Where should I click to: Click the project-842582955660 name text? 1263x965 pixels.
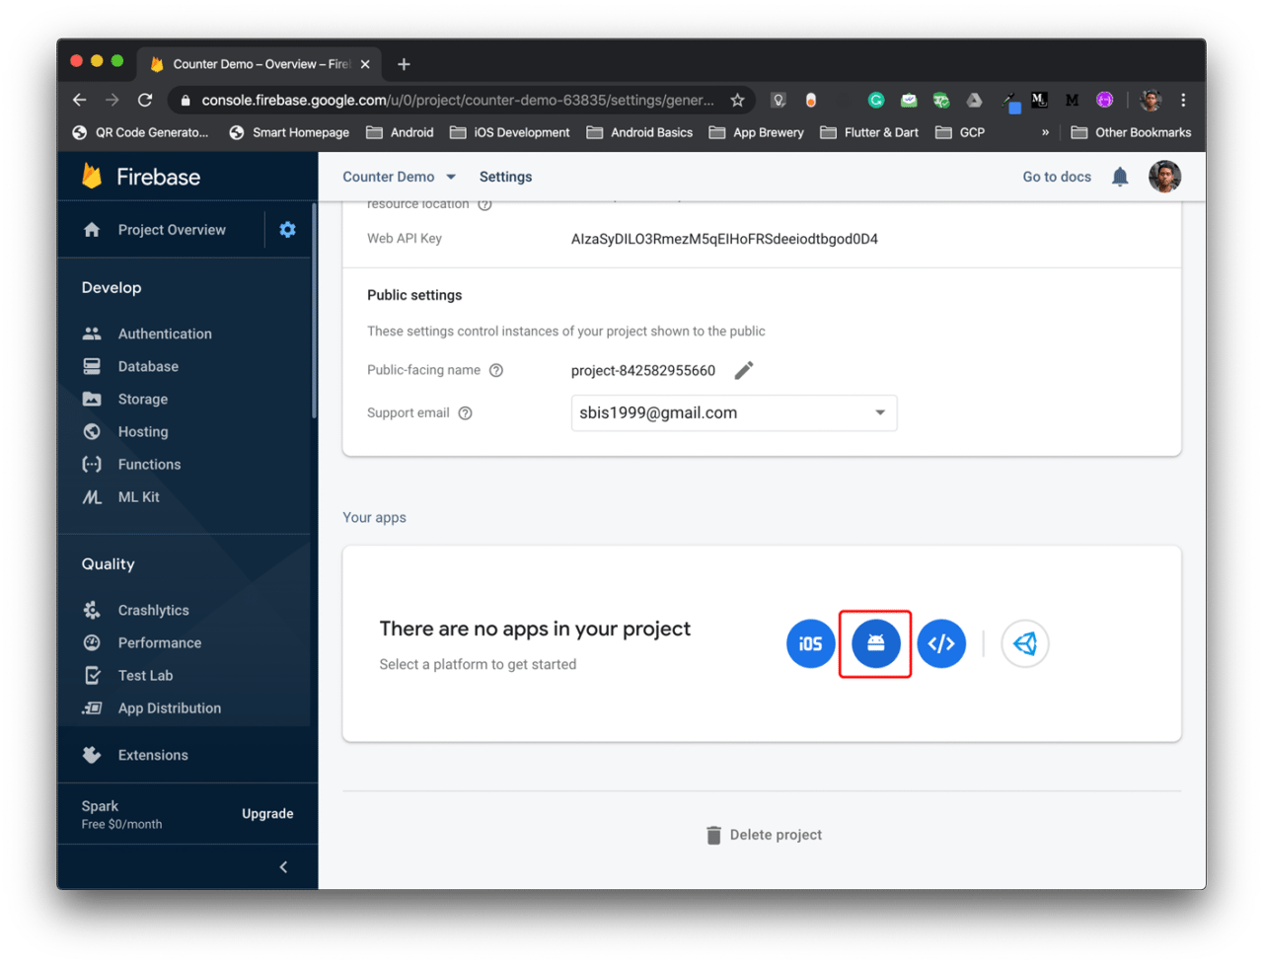(x=643, y=370)
